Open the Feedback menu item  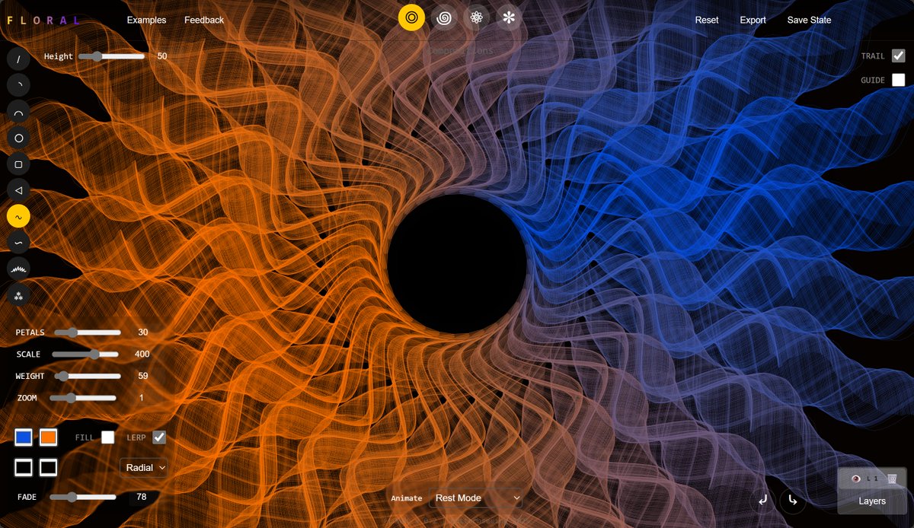point(204,20)
